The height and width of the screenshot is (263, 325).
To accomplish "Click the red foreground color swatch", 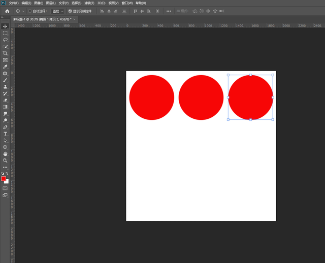I will click(x=4, y=178).
